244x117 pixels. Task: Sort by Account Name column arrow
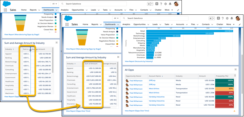coord(162,76)
